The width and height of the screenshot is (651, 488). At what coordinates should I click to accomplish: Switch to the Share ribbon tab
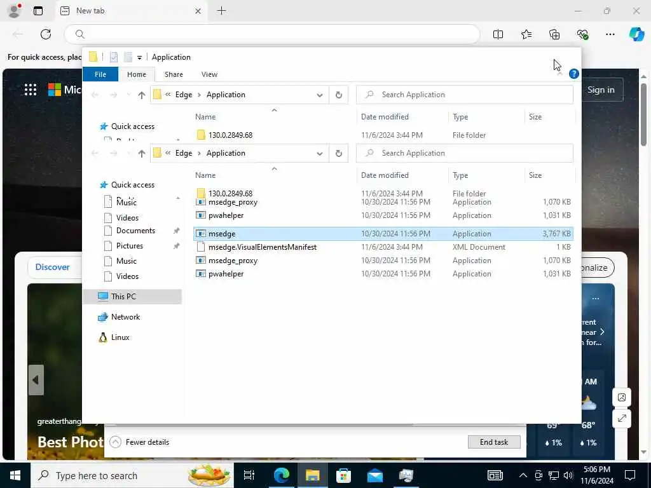tap(174, 74)
